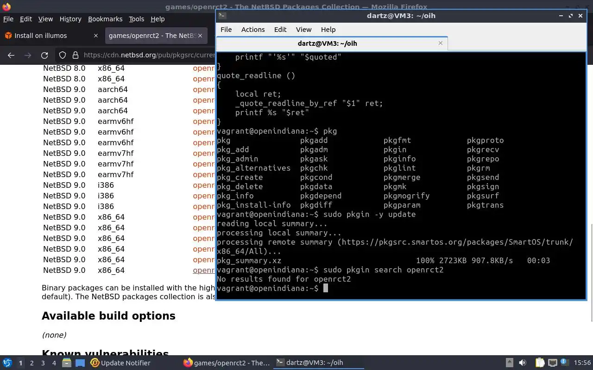
Task: Open the Firefox Tools menu
Action: (136, 19)
